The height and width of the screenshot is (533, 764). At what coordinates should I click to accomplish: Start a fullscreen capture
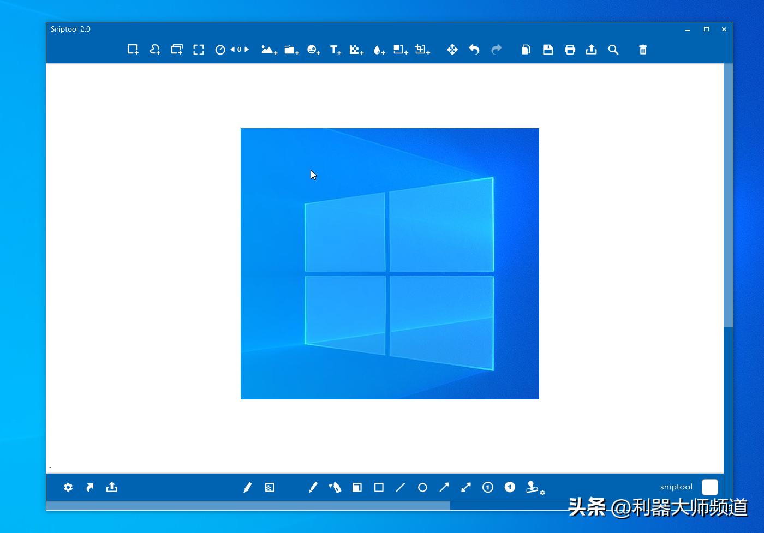point(198,49)
